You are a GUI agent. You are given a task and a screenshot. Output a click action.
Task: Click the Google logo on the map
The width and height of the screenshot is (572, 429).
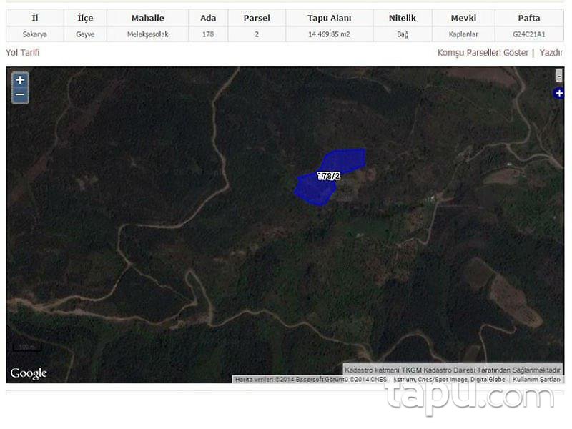29,373
